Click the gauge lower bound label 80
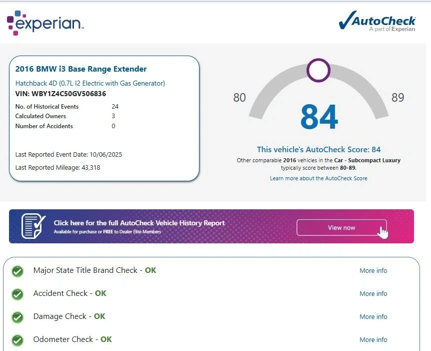This screenshot has height=351, width=431. 239,98
